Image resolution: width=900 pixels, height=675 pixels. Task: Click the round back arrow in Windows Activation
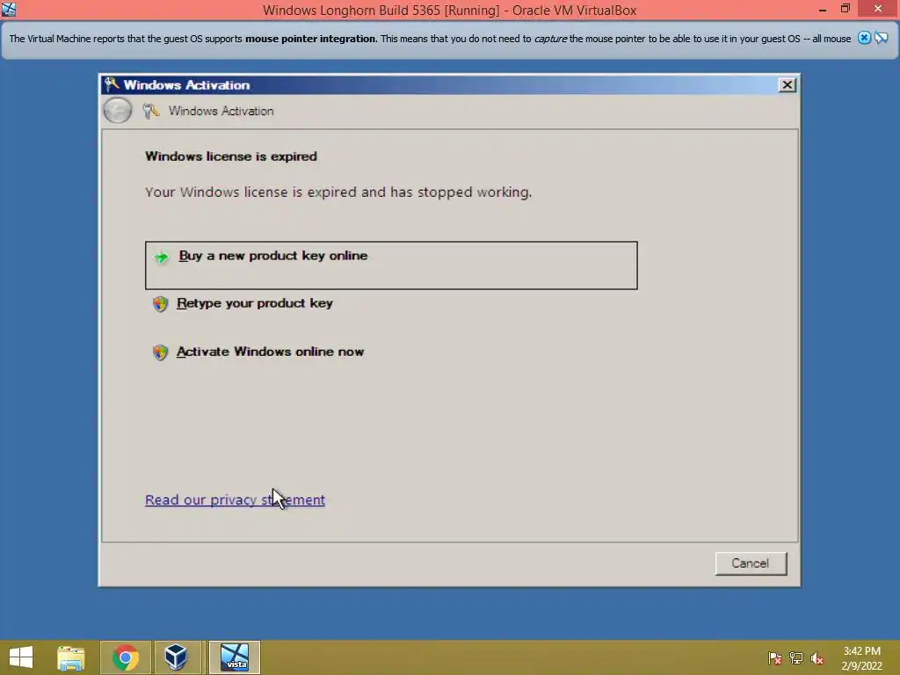[118, 110]
